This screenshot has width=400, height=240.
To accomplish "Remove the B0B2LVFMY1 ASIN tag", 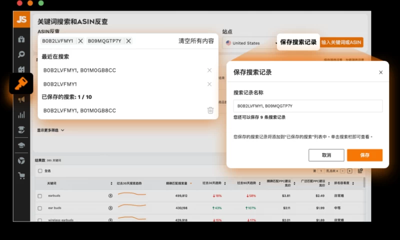I will [x=80, y=41].
